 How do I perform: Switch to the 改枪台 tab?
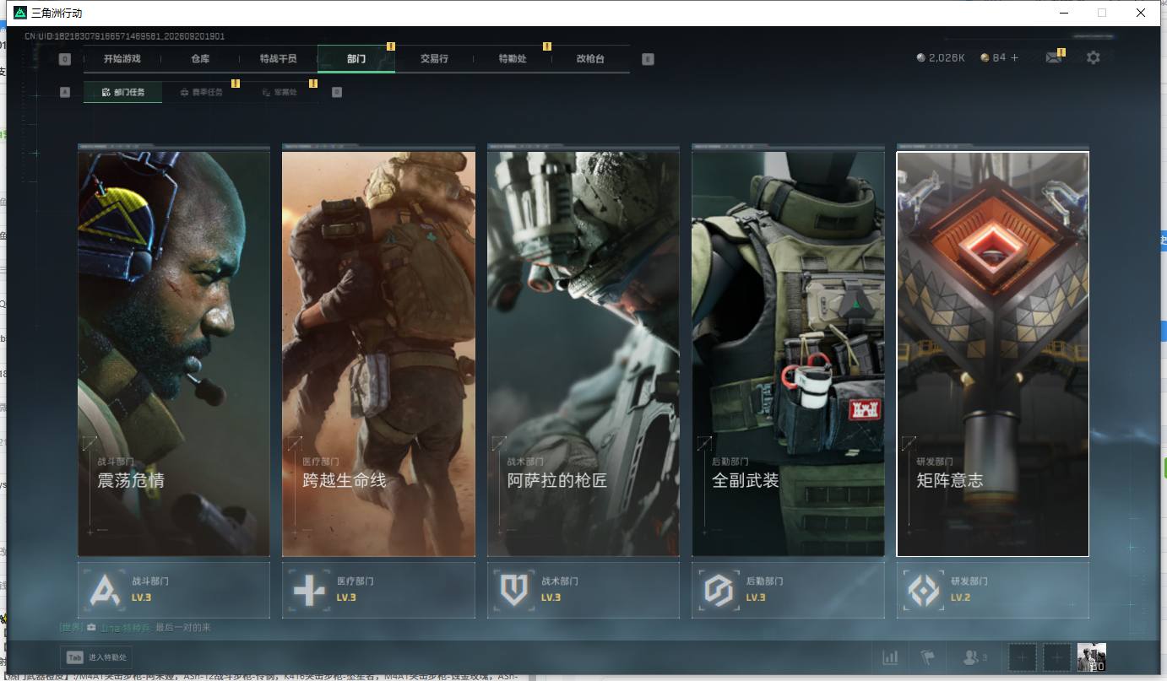[590, 59]
